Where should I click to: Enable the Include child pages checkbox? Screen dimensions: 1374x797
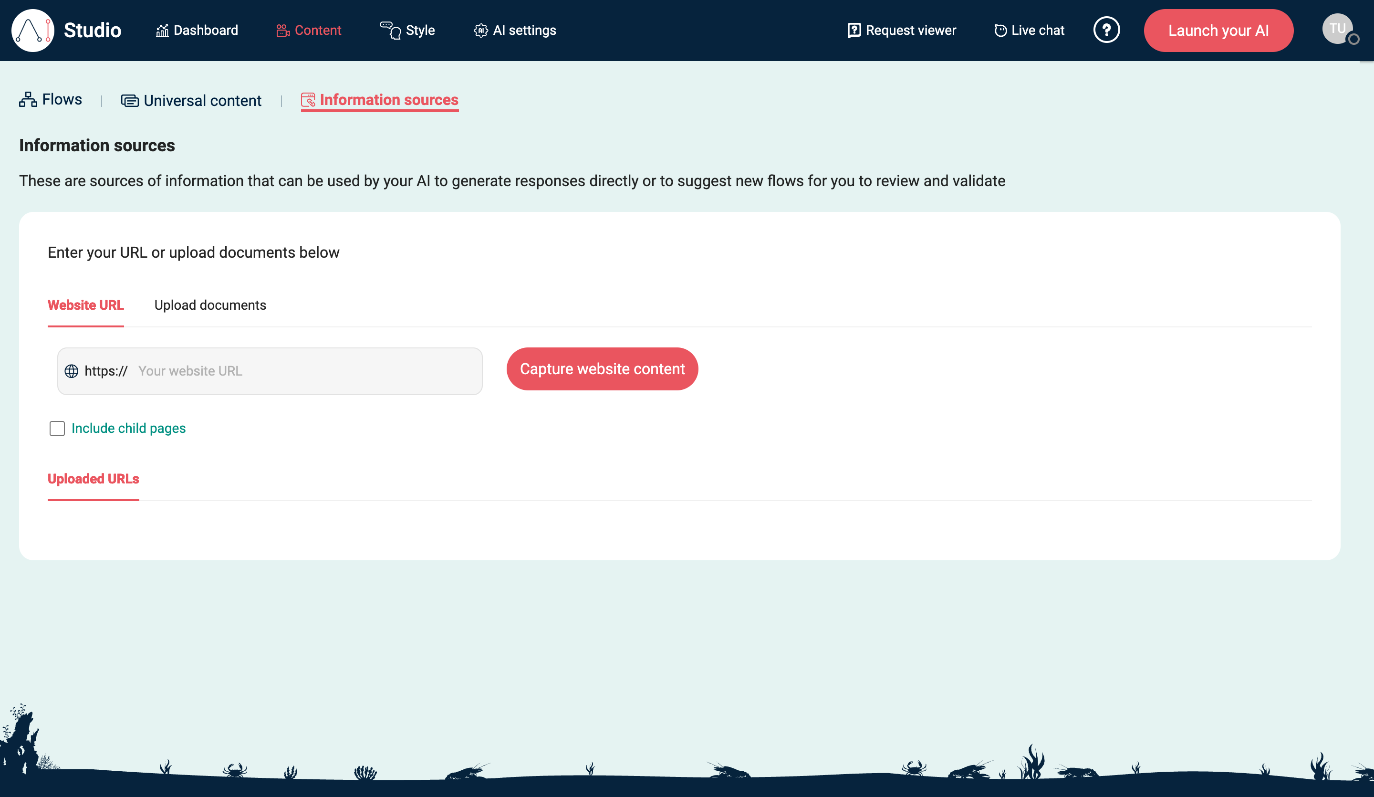(x=57, y=429)
